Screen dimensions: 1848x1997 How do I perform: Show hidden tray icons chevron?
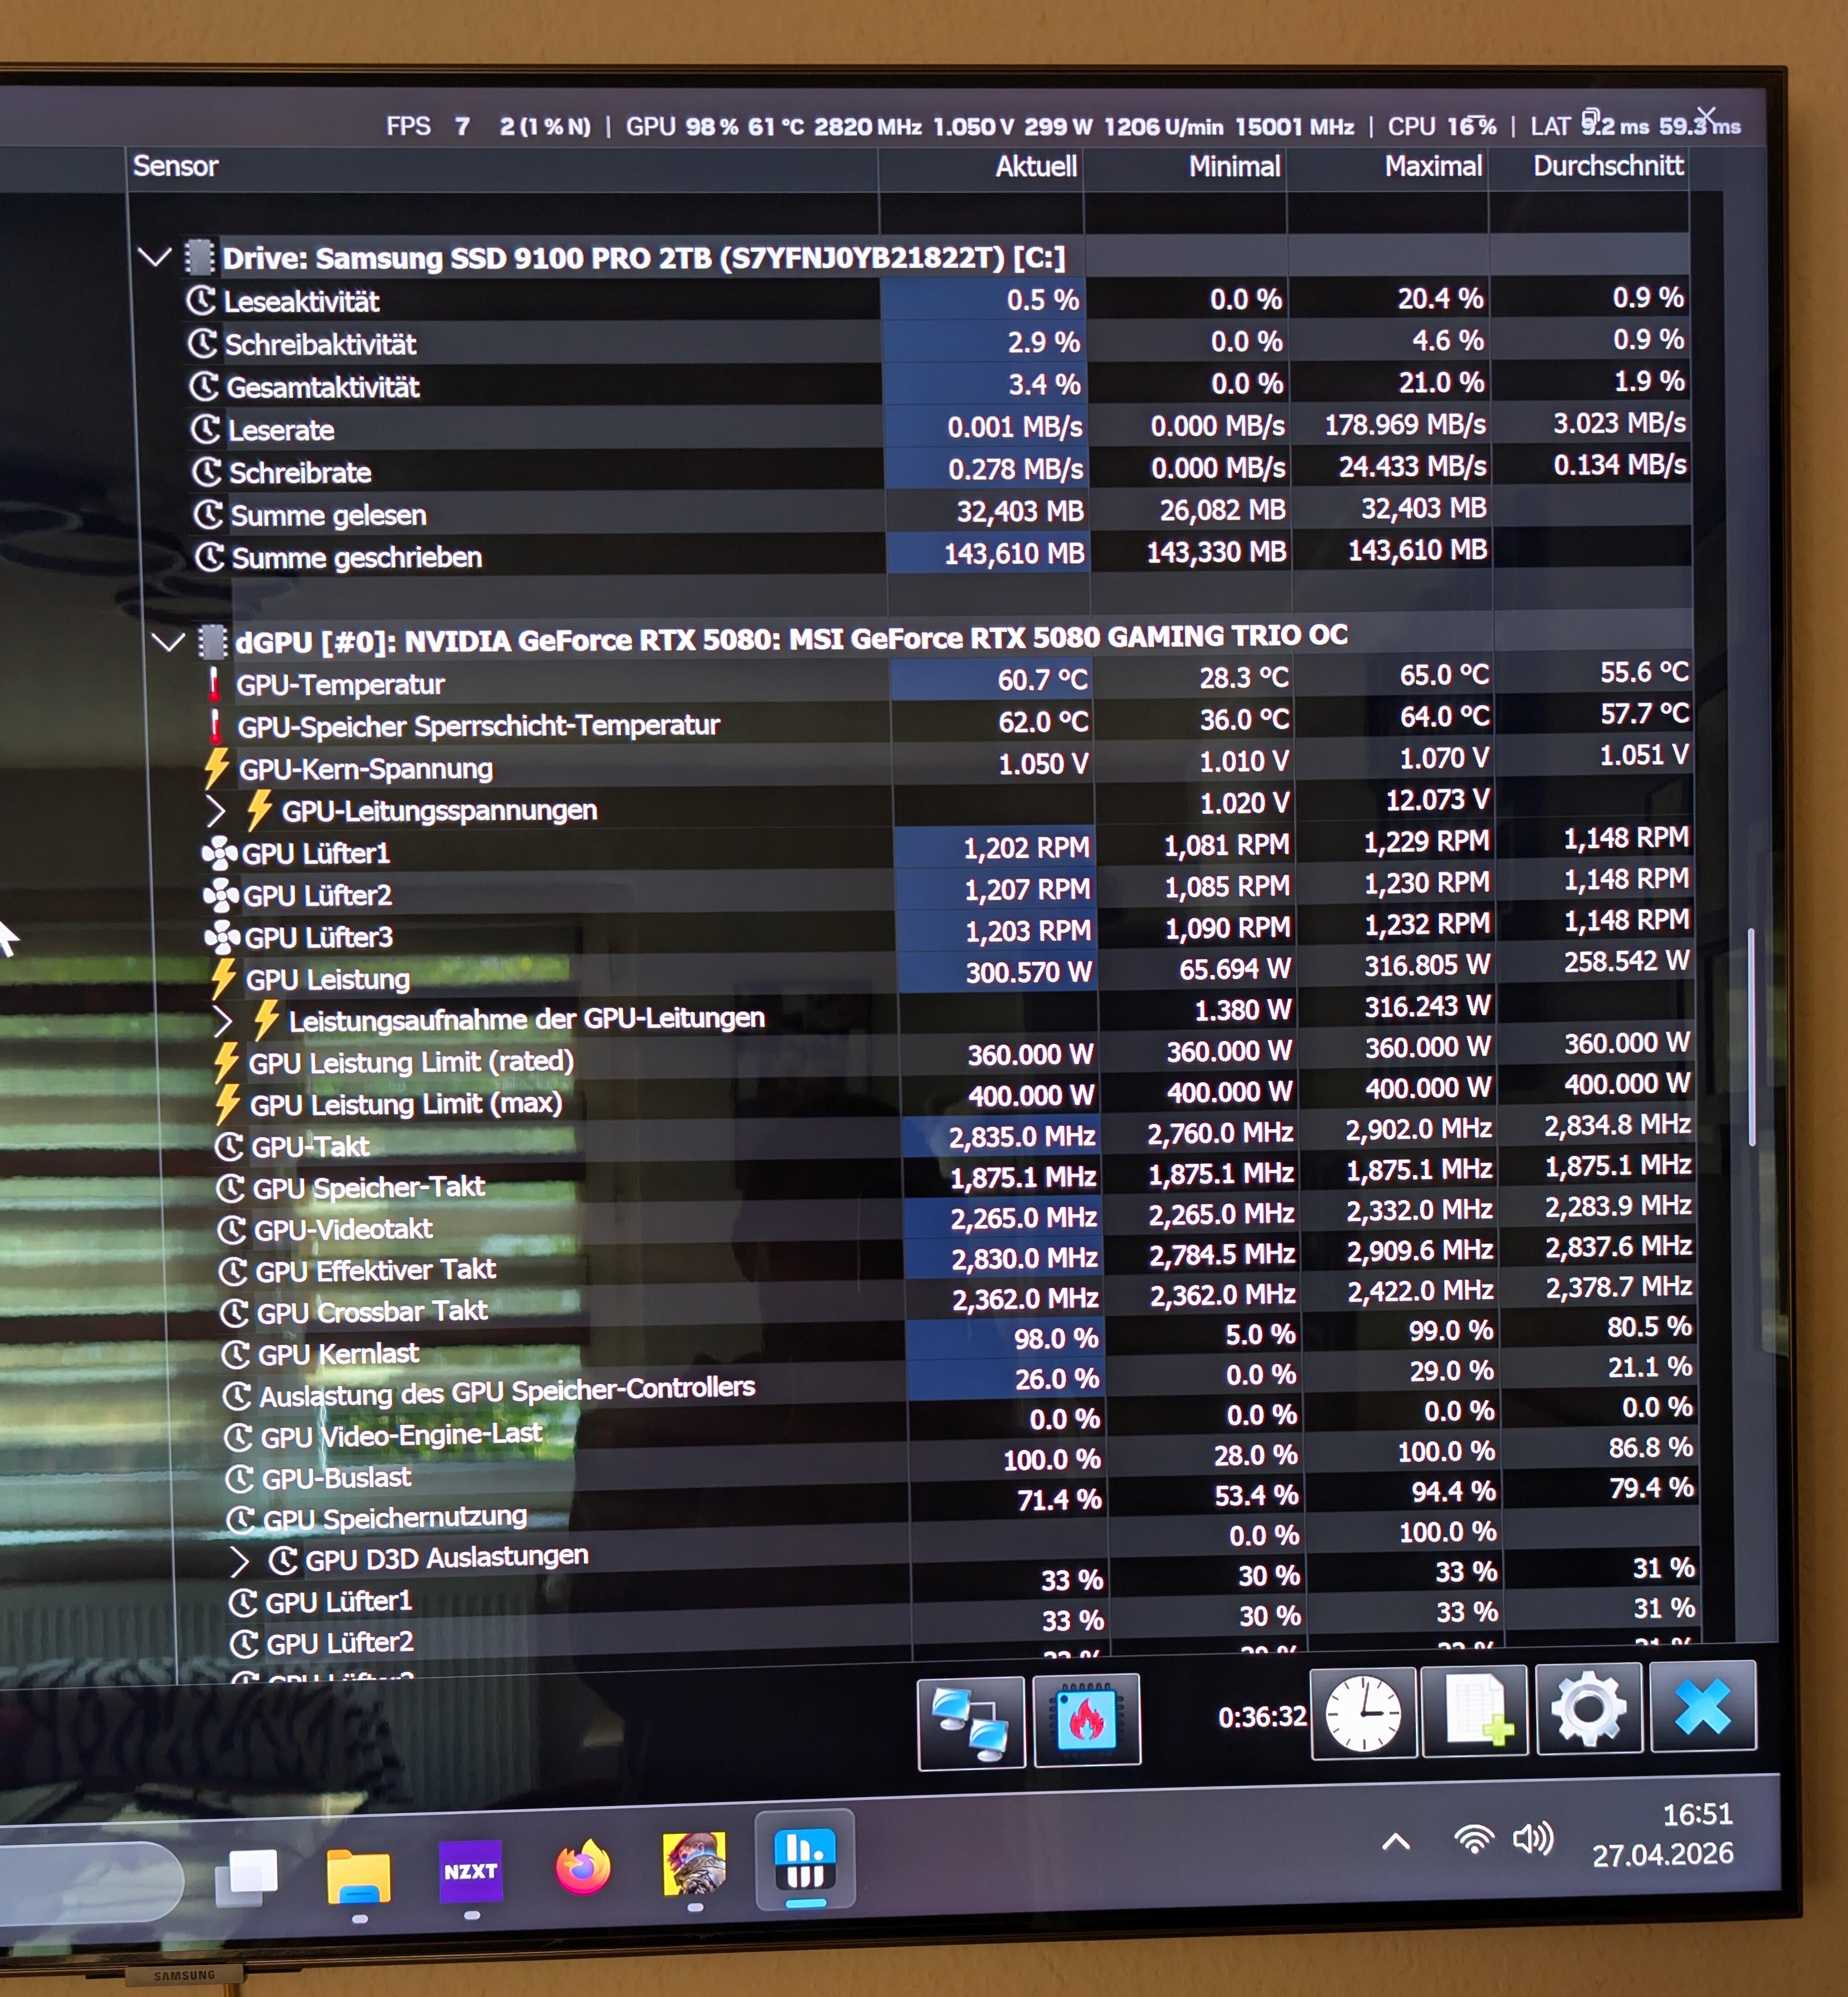[x=1396, y=1841]
